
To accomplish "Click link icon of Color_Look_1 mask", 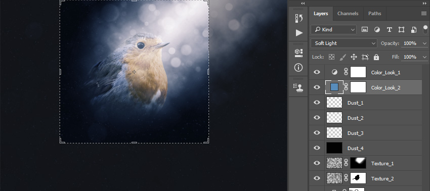I will 346,72.
